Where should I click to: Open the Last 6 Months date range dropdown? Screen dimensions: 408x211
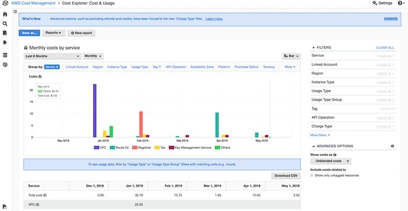52,56
